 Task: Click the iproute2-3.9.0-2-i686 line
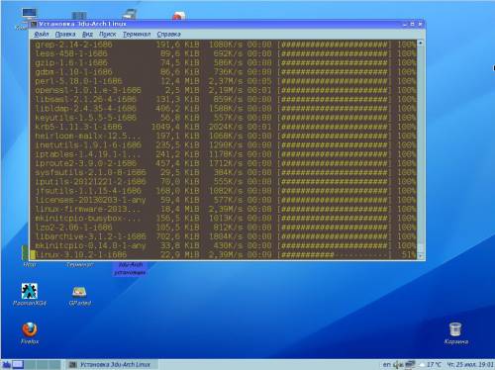[x=225, y=163]
